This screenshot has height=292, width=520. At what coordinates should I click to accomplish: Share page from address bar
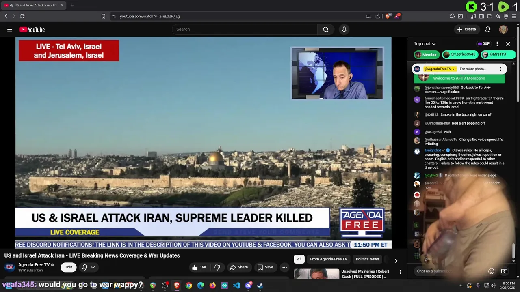[x=378, y=16]
